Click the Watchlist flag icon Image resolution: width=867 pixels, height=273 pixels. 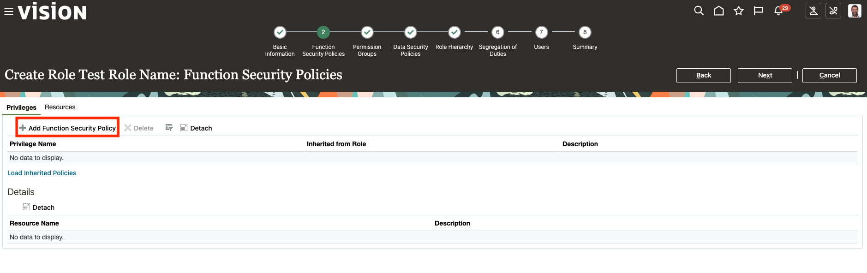pyautogui.click(x=758, y=11)
